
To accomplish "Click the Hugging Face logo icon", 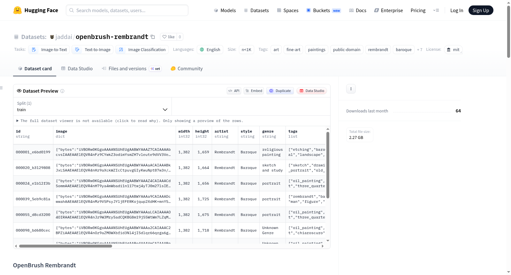I will coord(18,10).
